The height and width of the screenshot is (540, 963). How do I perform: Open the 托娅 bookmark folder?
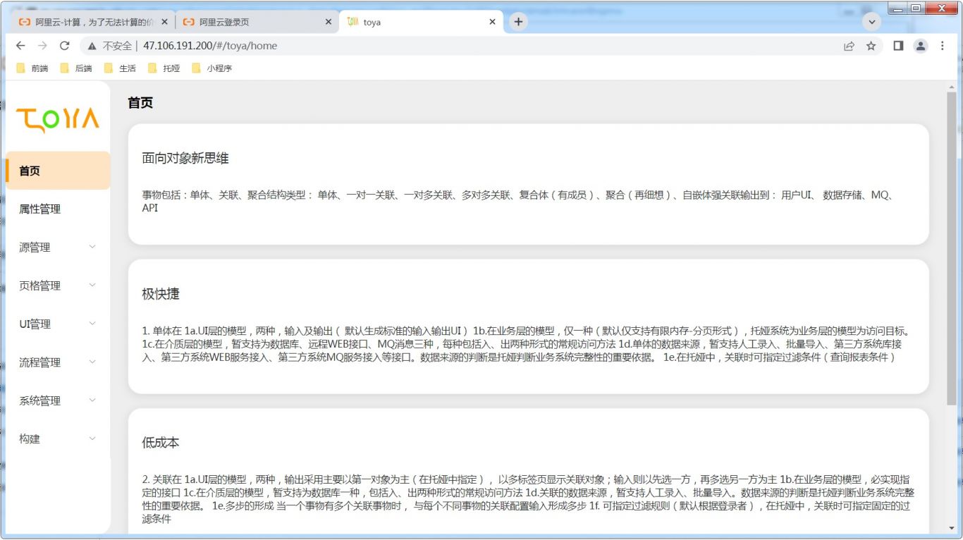point(164,68)
